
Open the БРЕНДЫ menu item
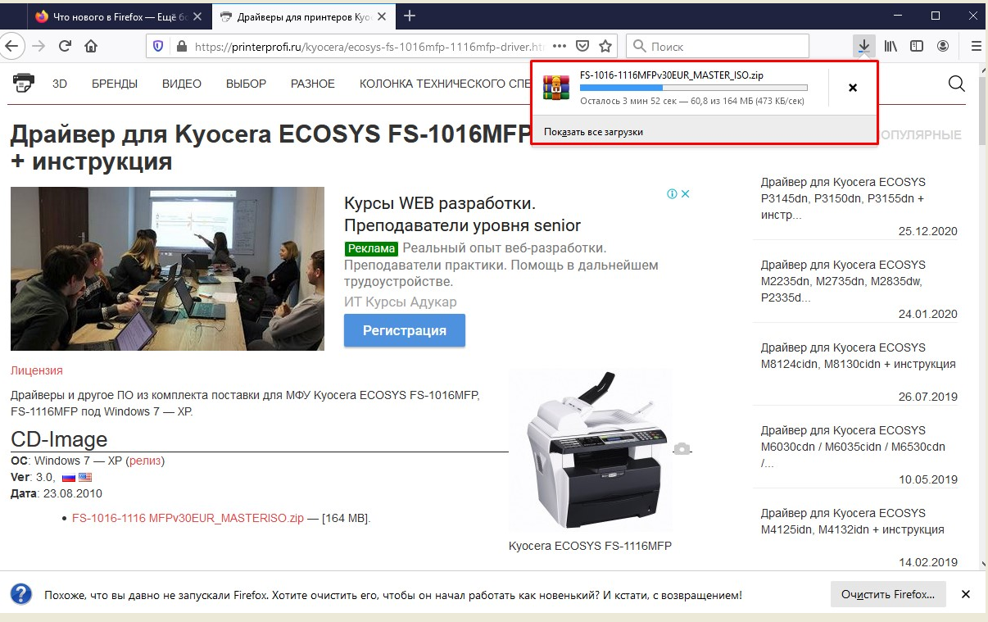115,84
